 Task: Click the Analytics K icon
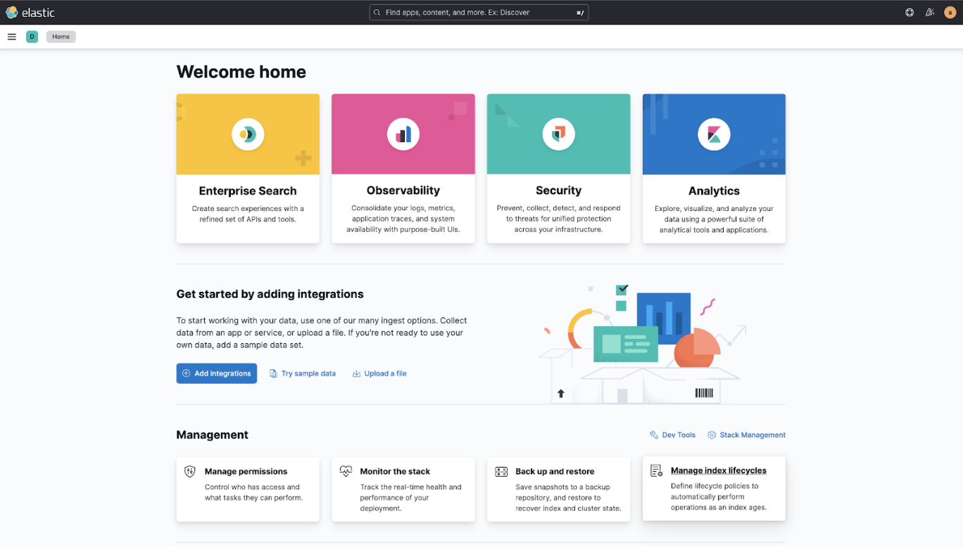tap(714, 134)
